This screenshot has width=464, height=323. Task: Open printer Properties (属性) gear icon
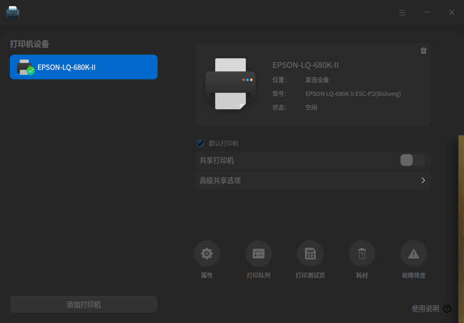point(206,254)
